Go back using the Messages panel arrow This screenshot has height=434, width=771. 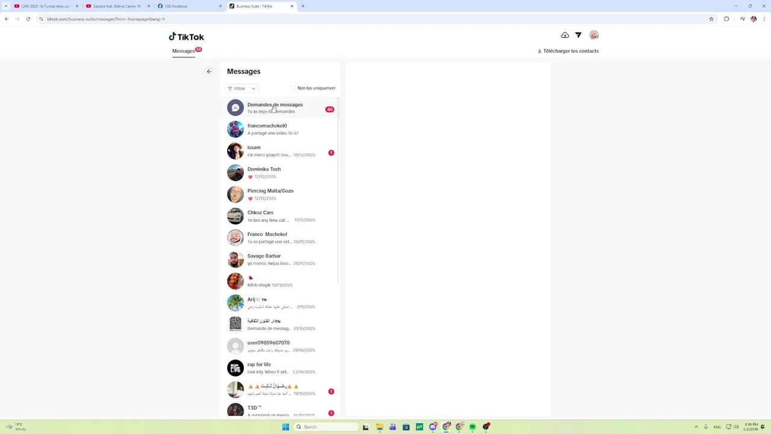[209, 72]
